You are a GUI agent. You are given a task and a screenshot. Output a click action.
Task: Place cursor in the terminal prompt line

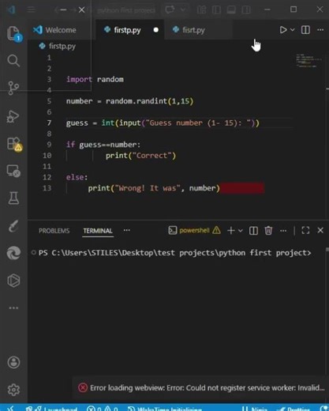(x=174, y=253)
